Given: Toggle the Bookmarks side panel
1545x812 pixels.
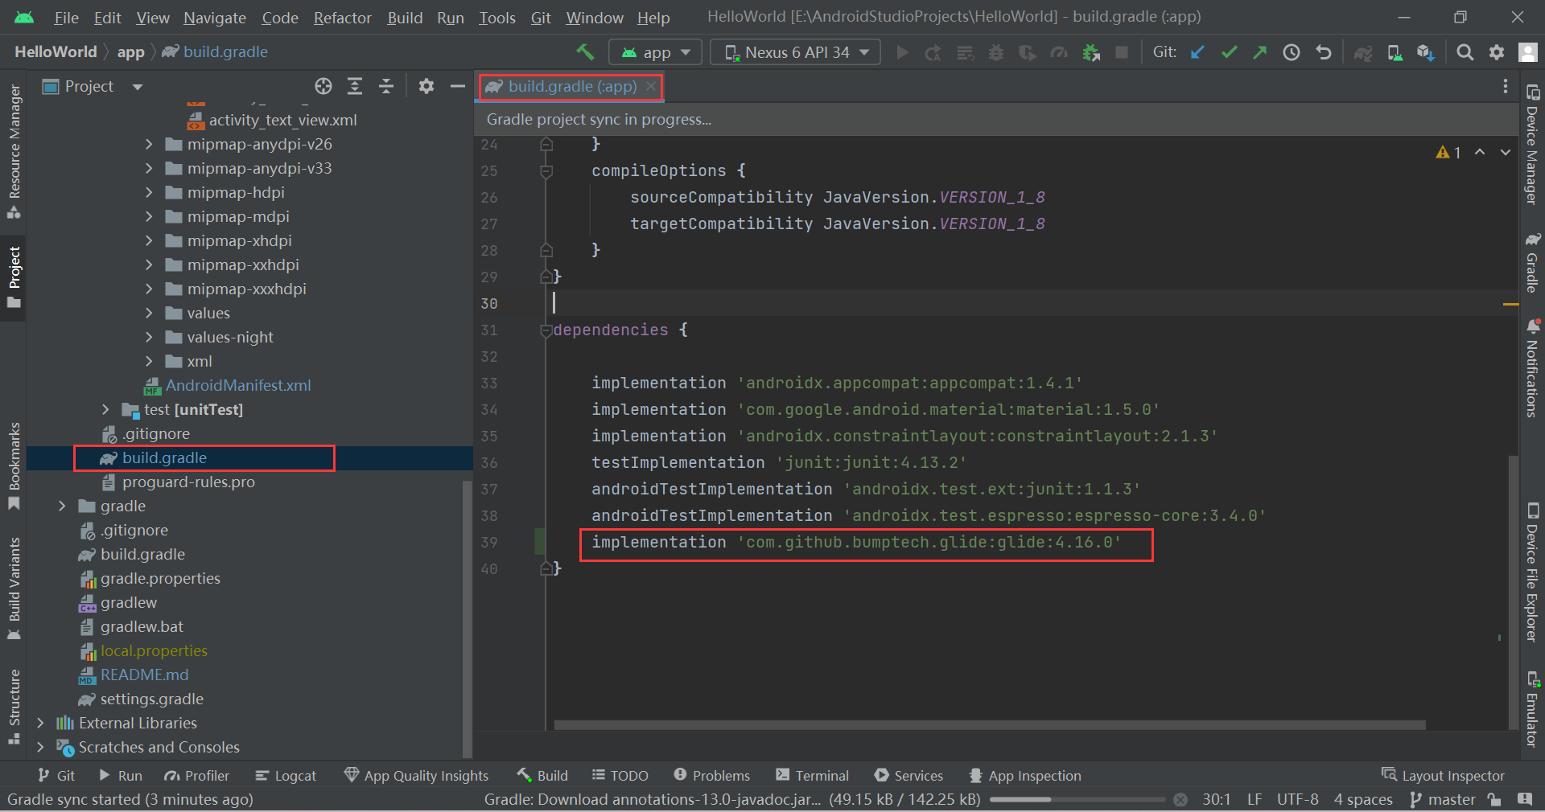Looking at the screenshot, I should point(14,466).
